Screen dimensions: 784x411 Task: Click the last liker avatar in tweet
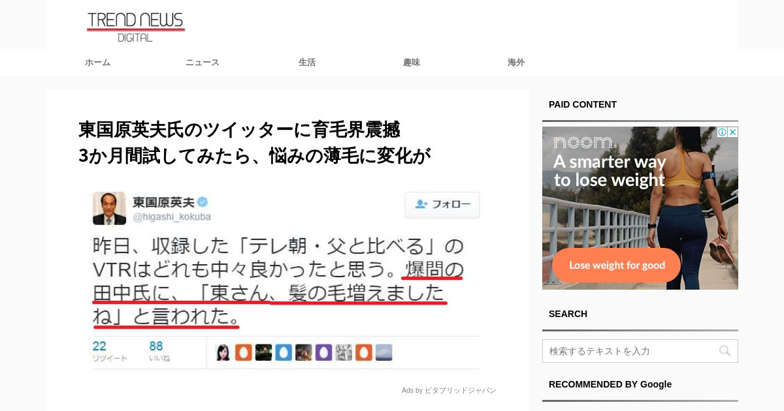tap(384, 352)
